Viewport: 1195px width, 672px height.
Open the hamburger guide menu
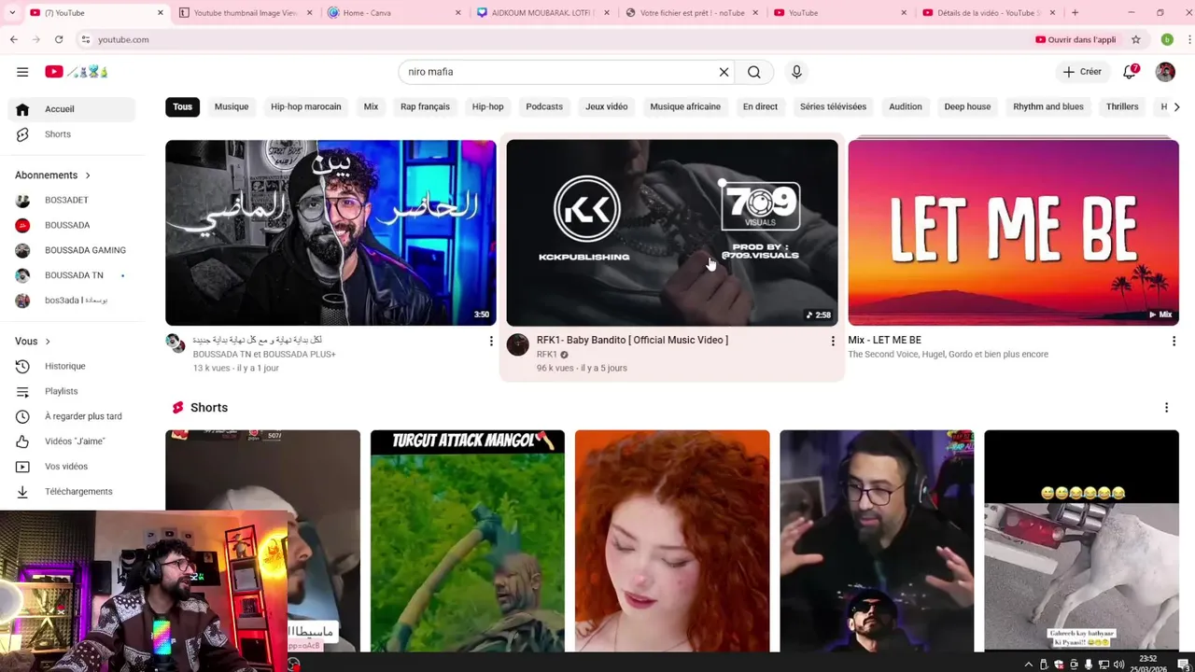22,72
